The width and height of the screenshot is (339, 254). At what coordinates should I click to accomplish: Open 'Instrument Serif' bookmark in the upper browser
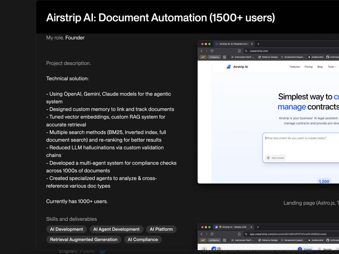[x=243, y=57]
